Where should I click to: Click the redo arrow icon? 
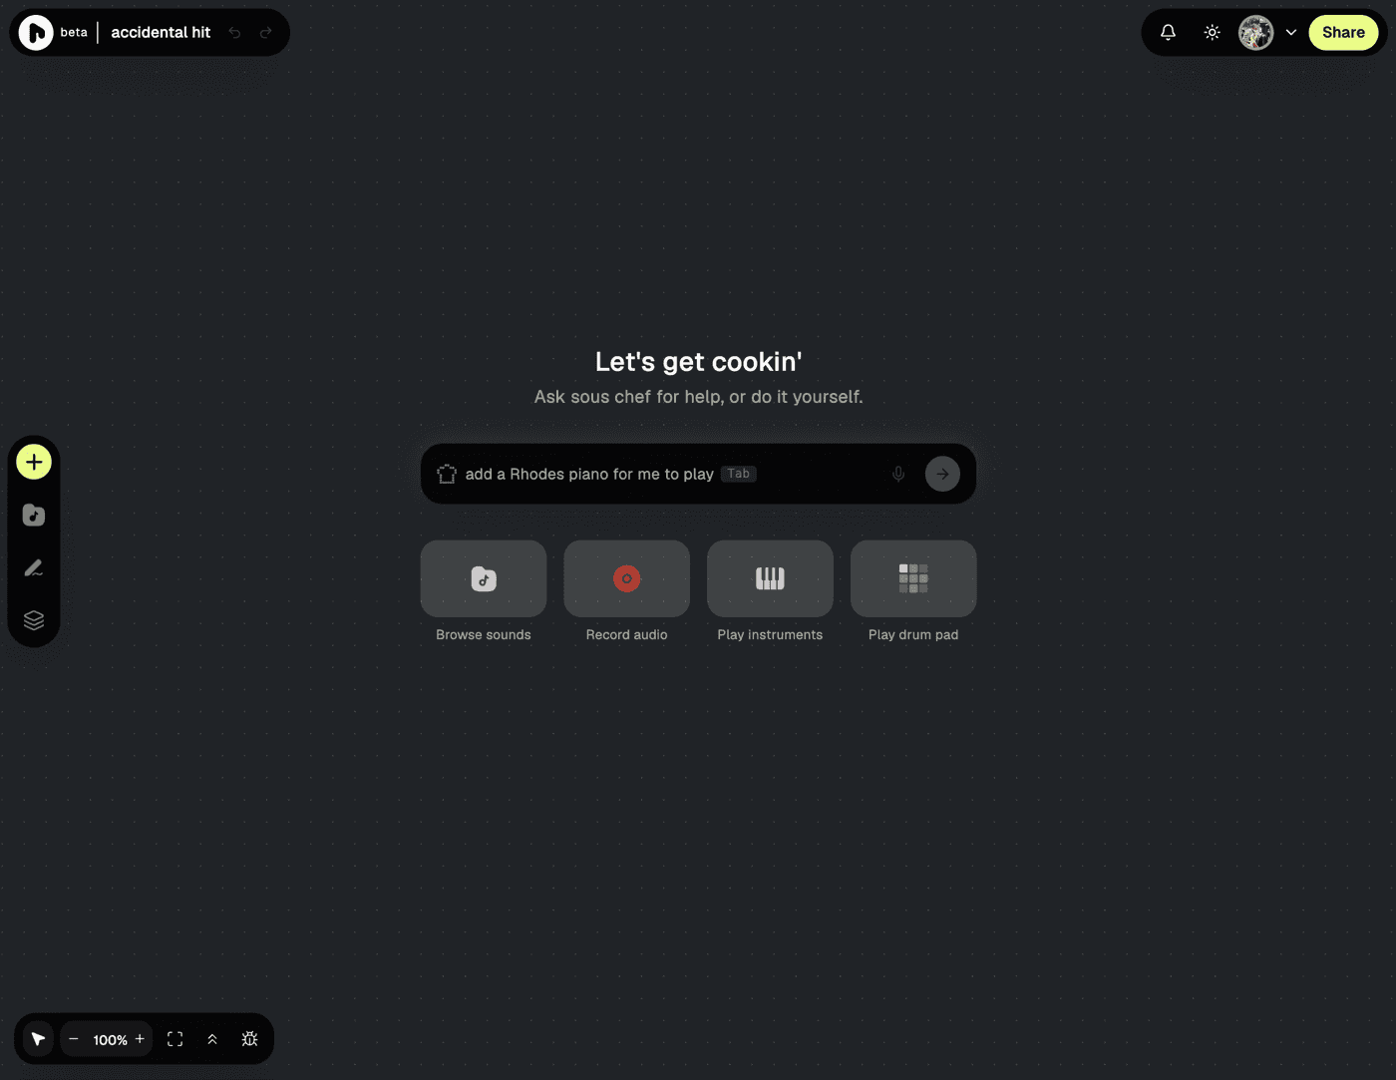coord(265,33)
